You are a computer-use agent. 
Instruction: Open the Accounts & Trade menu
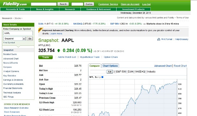coord(15,9)
